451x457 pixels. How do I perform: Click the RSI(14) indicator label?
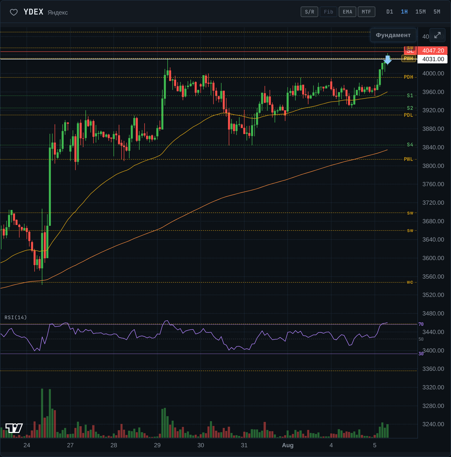[16, 317]
